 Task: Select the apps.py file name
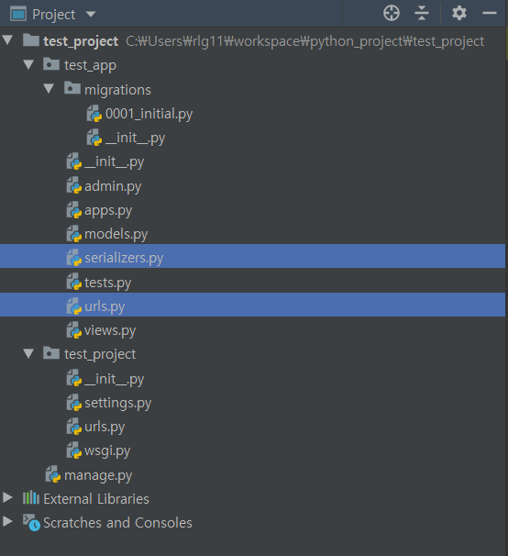click(108, 211)
